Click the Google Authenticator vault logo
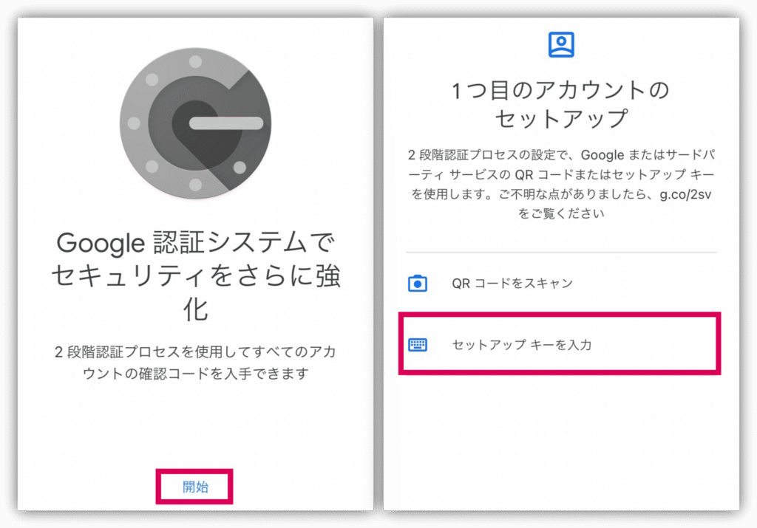Screen dimensions: 757x528 click(x=195, y=123)
